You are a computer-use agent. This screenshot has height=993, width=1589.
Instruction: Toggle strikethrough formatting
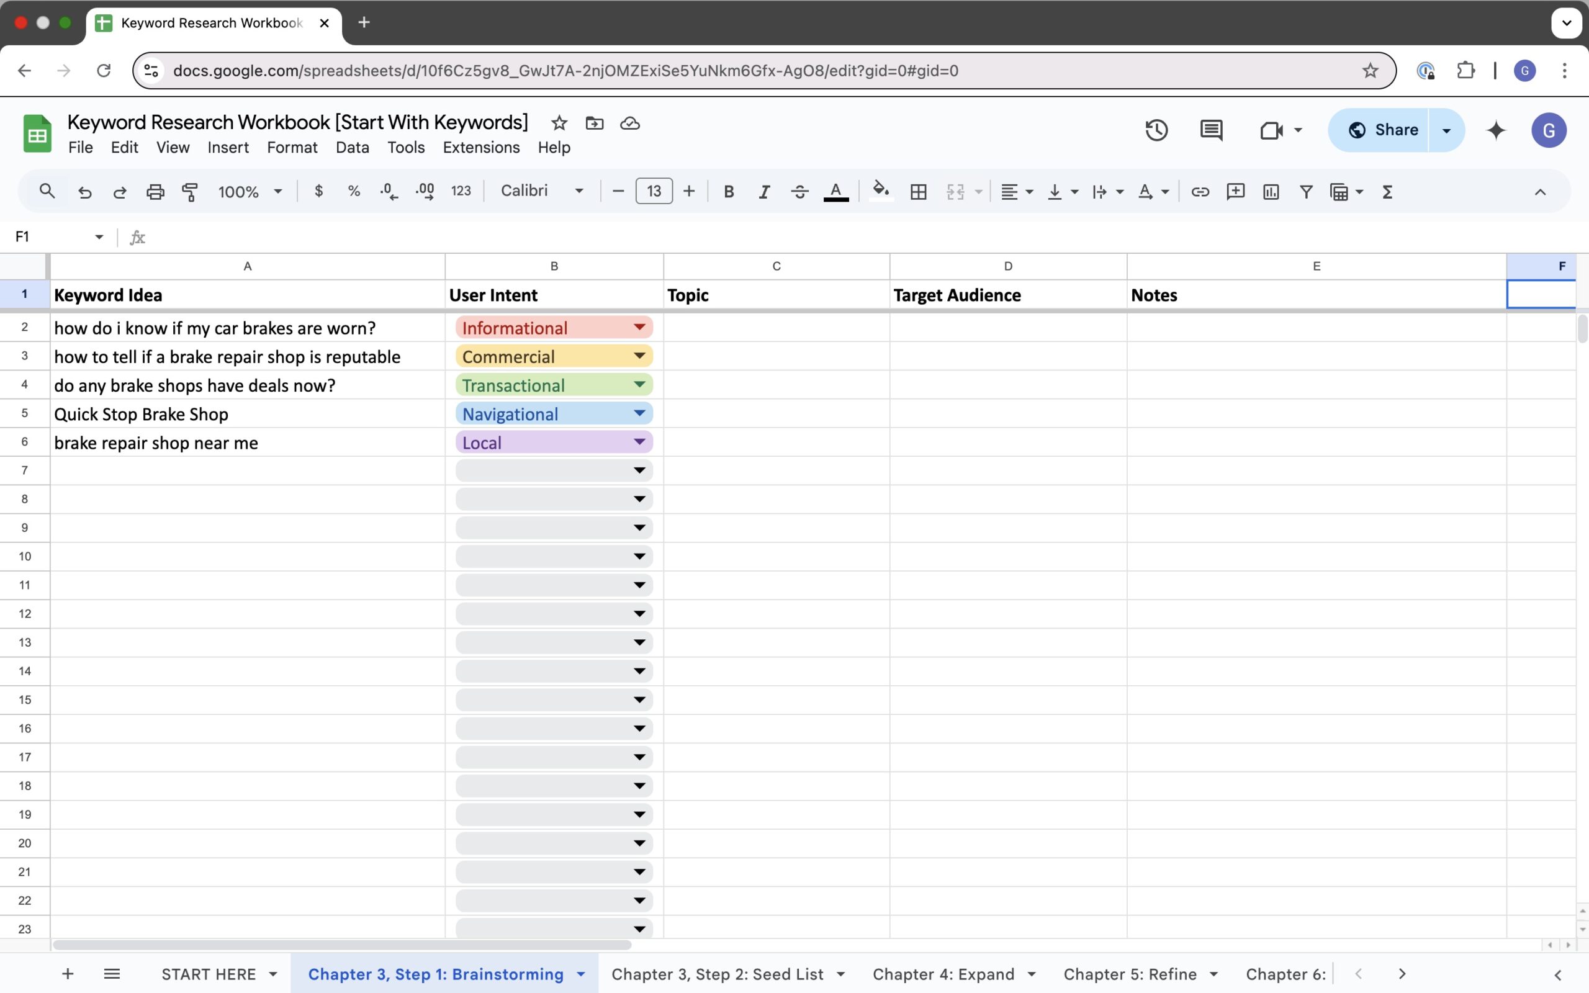799,192
